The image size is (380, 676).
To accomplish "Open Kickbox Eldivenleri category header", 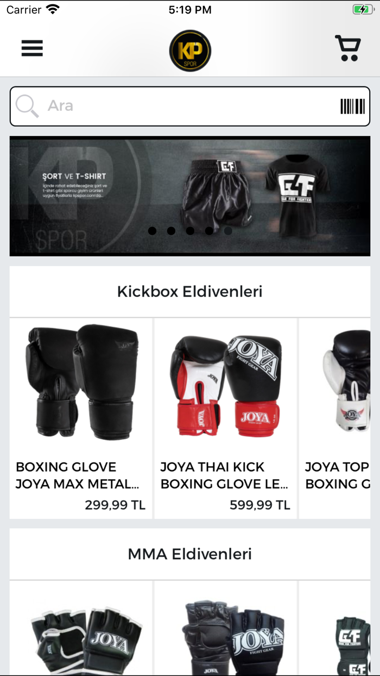I will [x=190, y=291].
